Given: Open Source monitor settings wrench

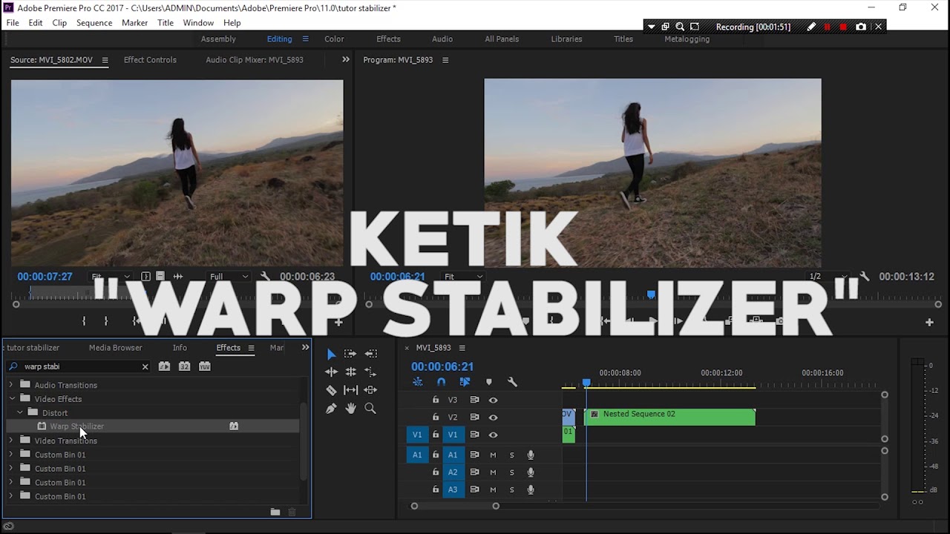Looking at the screenshot, I should (x=265, y=277).
